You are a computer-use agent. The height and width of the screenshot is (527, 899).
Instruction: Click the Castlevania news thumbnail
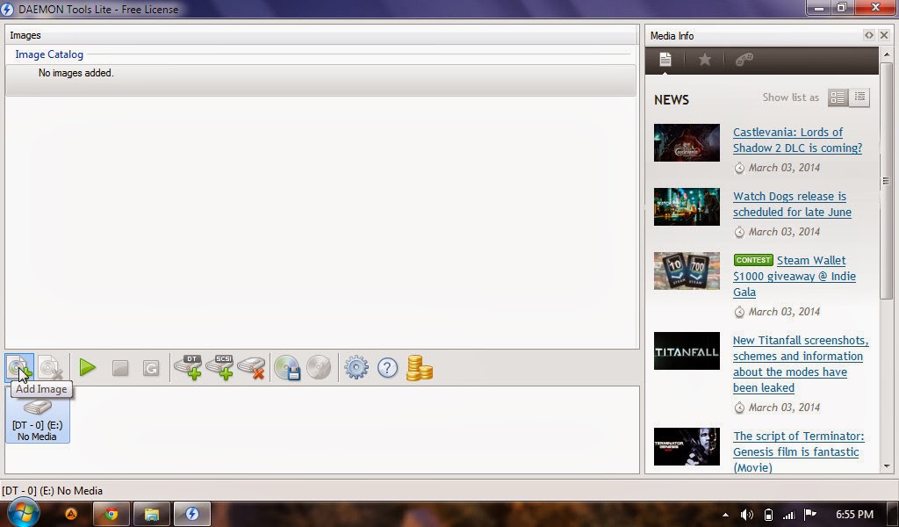coord(687,143)
